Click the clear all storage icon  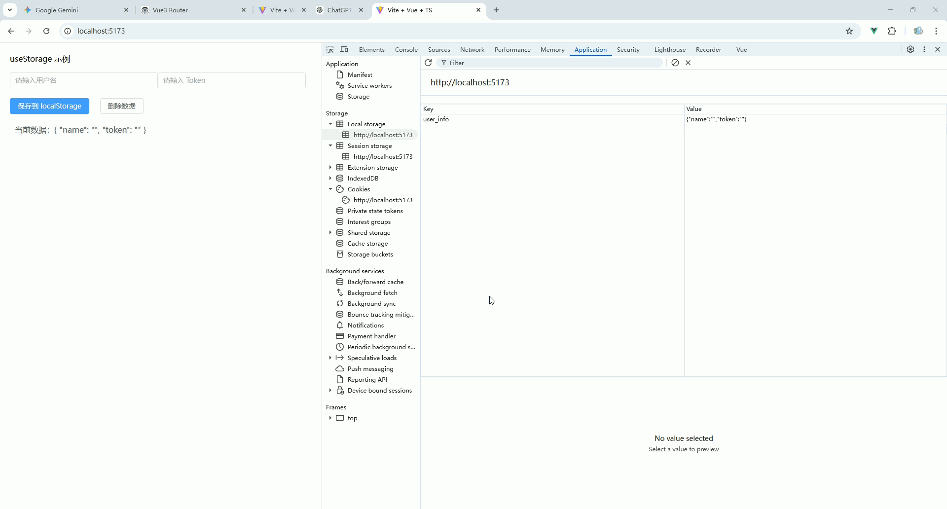pos(675,63)
